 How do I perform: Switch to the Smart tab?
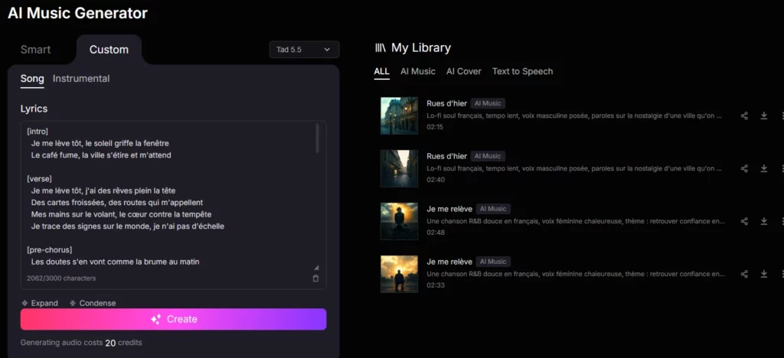pyautogui.click(x=35, y=50)
